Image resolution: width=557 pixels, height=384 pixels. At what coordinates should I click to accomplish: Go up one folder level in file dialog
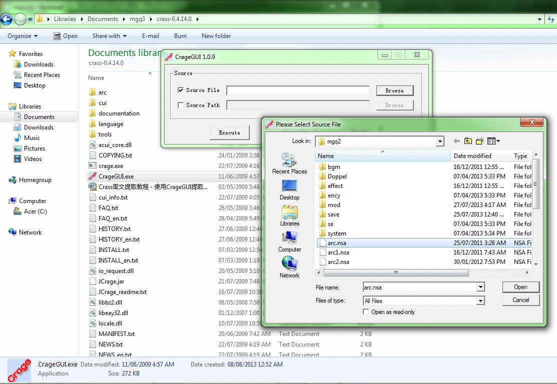click(468, 141)
